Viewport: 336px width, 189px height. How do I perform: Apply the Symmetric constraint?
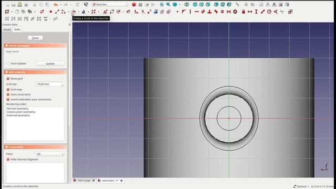click(229, 12)
